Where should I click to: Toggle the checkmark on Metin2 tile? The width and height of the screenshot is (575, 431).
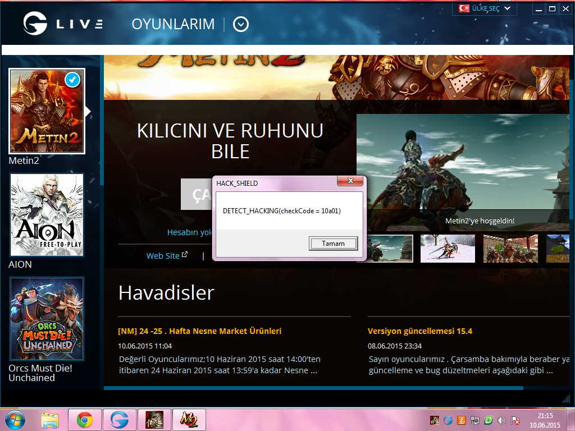point(72,80)
